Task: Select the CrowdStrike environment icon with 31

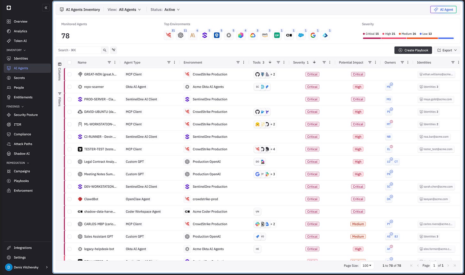Action: (169, 35)
